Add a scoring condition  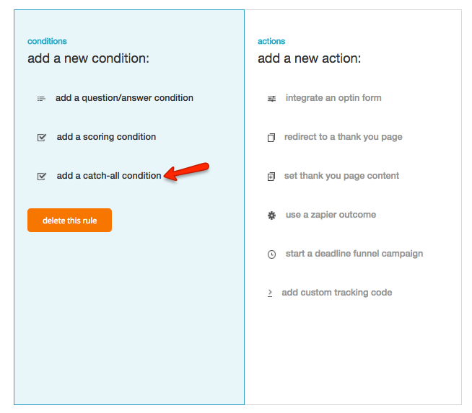tap(106, 137)
